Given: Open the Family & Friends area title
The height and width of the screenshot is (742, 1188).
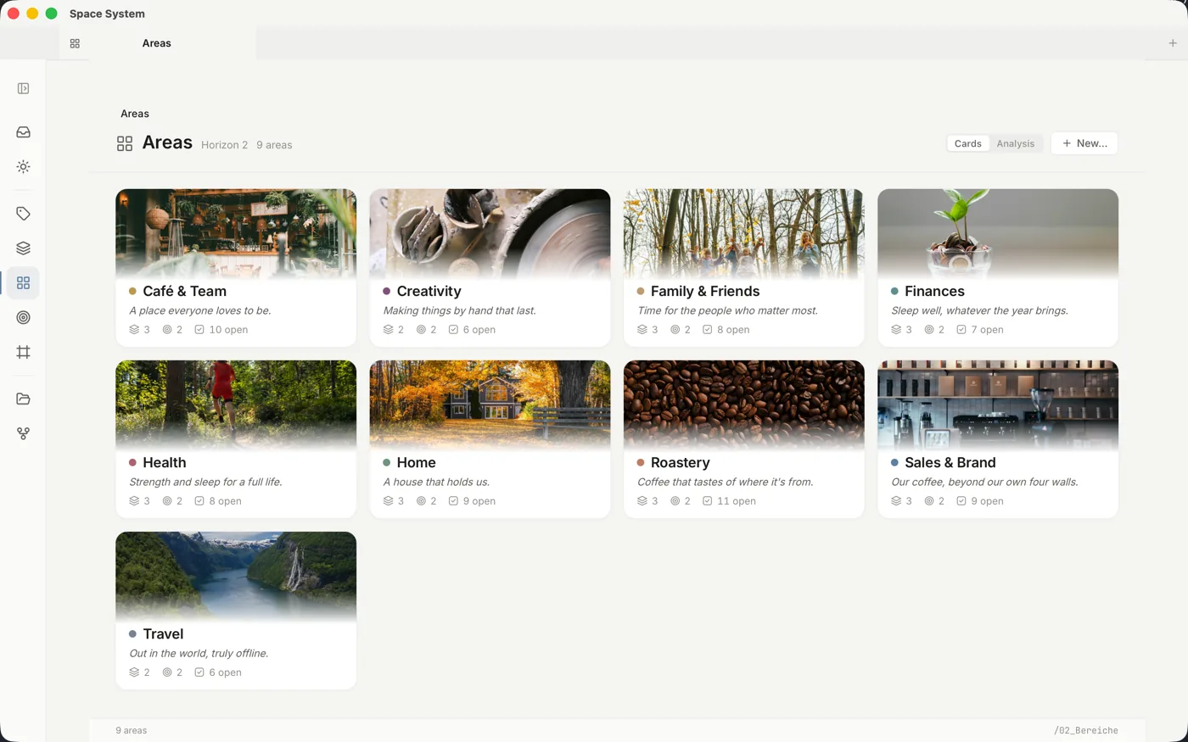Looking at the screenshot, I should (705, 291).
